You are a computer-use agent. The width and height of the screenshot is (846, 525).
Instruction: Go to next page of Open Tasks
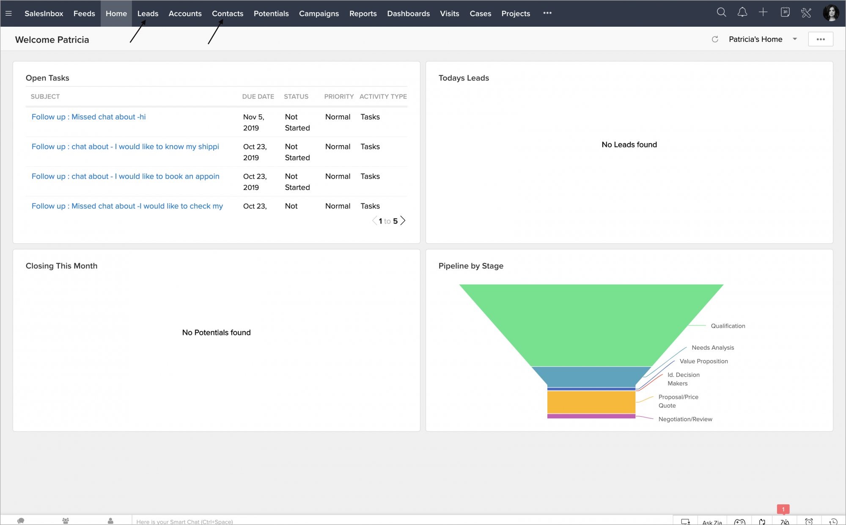tap(403, 221)
